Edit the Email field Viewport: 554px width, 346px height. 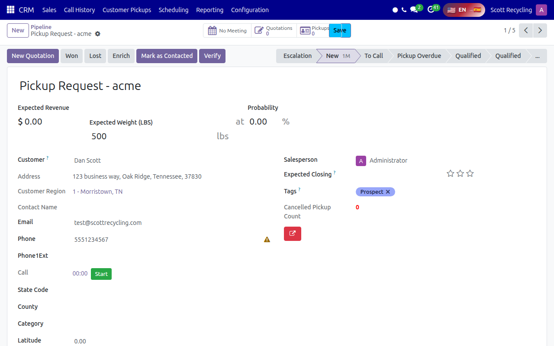coord(171,223)
